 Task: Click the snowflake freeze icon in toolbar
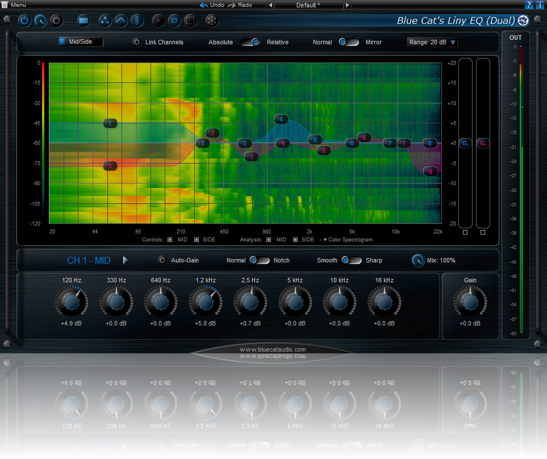click(x=211, y=21)
